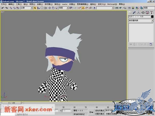Click the Redo arrow icon
Viewport: 155px width, 116px height.
[x=6, y=8]
